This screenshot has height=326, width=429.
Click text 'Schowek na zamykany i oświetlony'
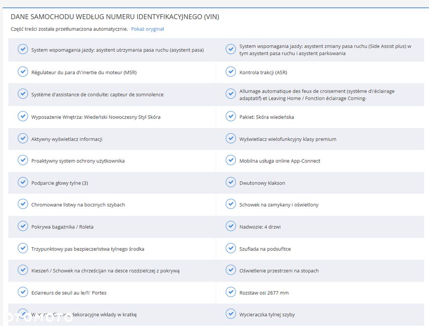(x=279, y=205)
